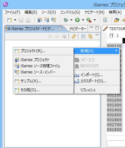This screenshot has width=125, height=148.
Task: Click the new source member toolbar icon
Action: pos(54,20)
